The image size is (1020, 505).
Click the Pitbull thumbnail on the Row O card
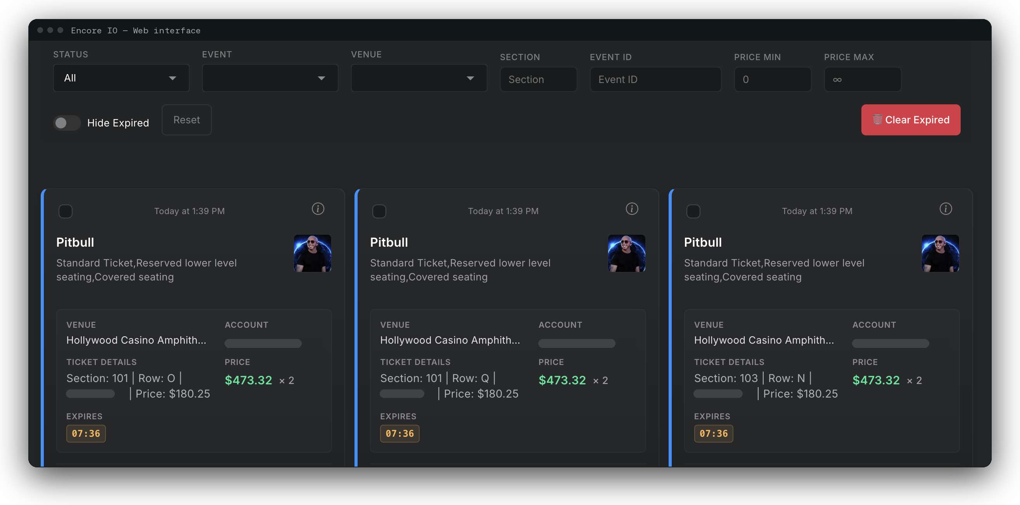[x=313, y=253]
